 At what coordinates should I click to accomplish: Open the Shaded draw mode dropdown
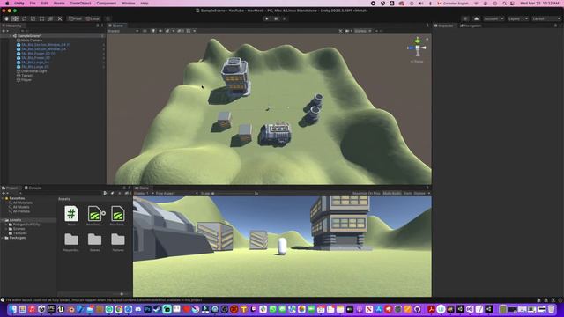coord(122,31)
